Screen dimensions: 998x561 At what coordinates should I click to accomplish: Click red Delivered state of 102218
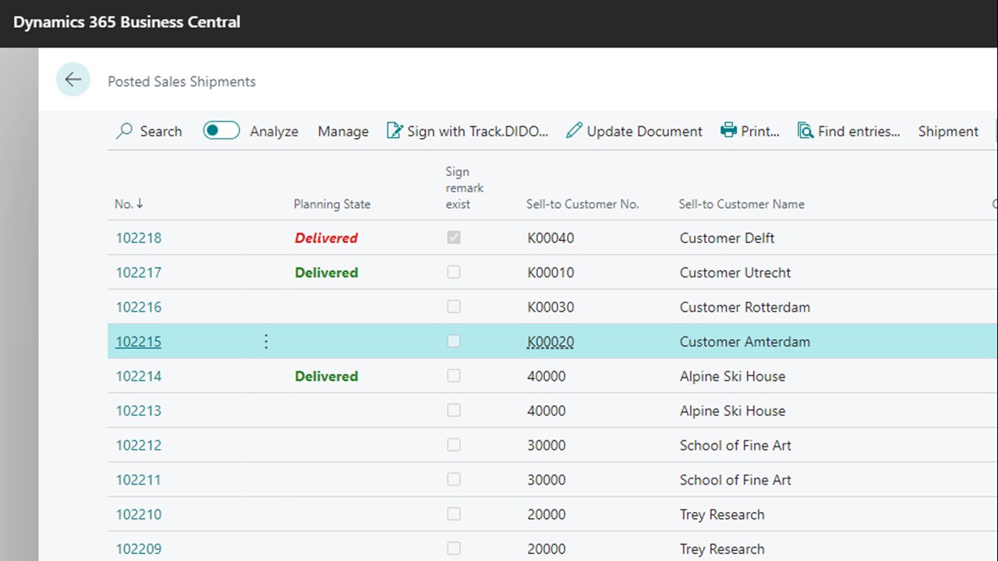(x=326, y=238)
